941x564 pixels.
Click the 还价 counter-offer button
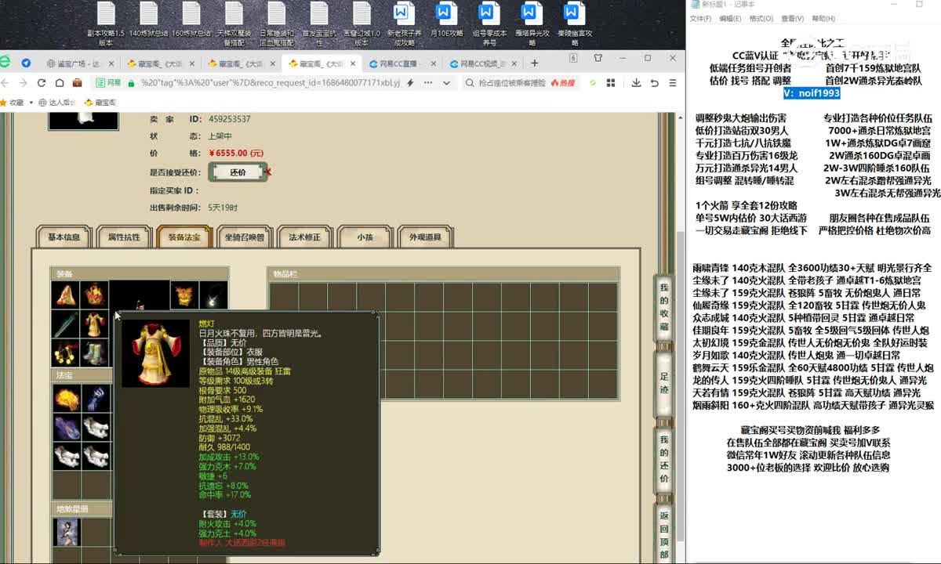(238, 172)
